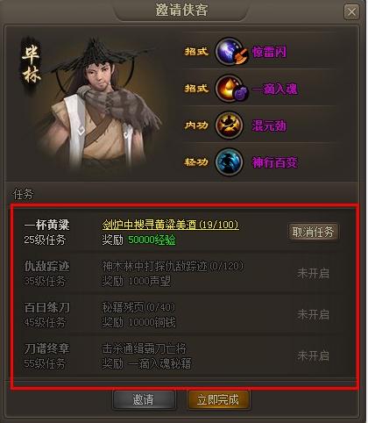Select the 惊雷闪 skill name

pos(269,52)
